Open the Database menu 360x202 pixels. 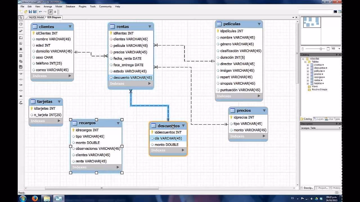(70, 6)
